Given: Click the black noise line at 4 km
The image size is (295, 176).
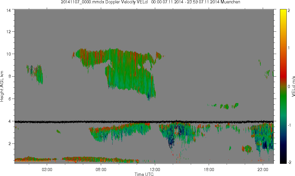Looking at the screenshot, I should [x=144, y=122].
